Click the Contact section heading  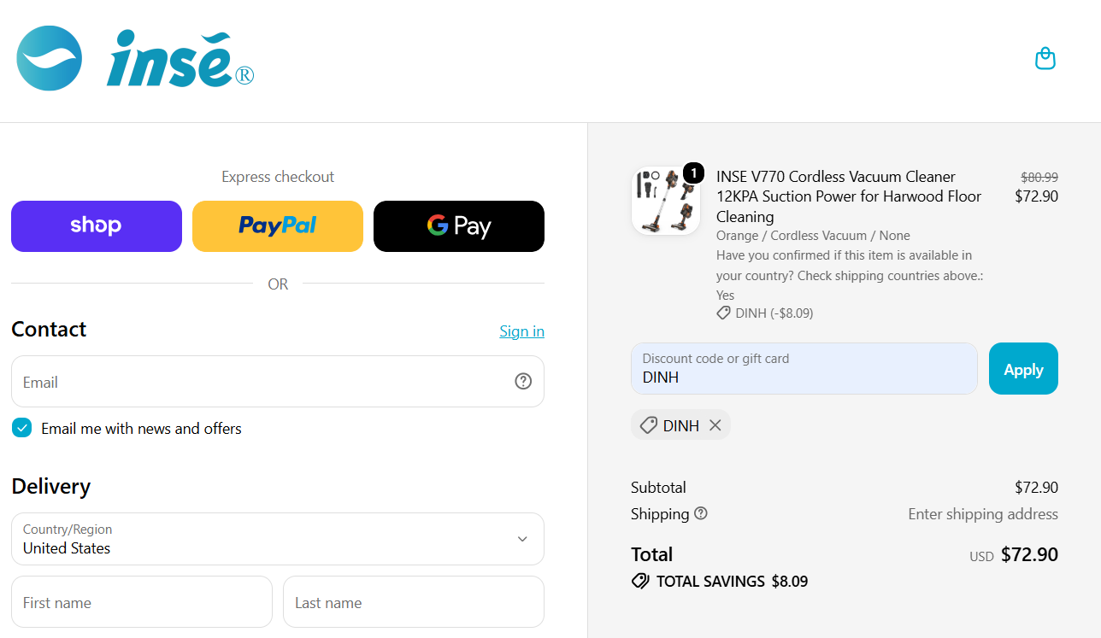point(49,329)
